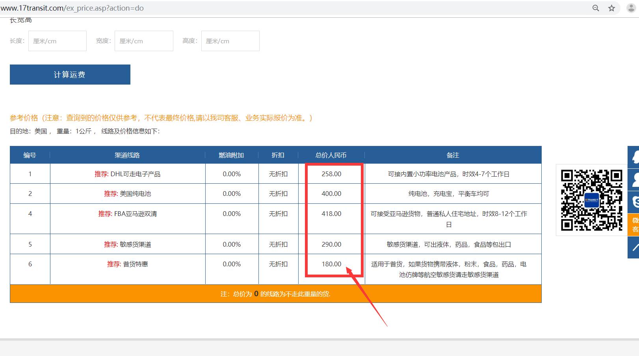This screenshot has height=356, width=639.
Task: Click the FBA亚马逊双清 channel name
Action: [x=135, y=214]
